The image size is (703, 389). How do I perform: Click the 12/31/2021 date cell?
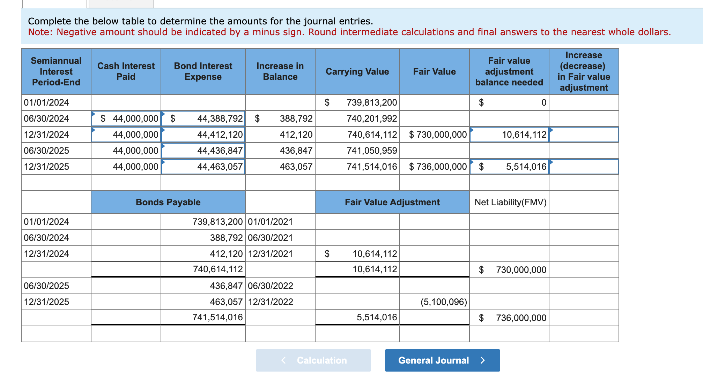coord(280,254)
